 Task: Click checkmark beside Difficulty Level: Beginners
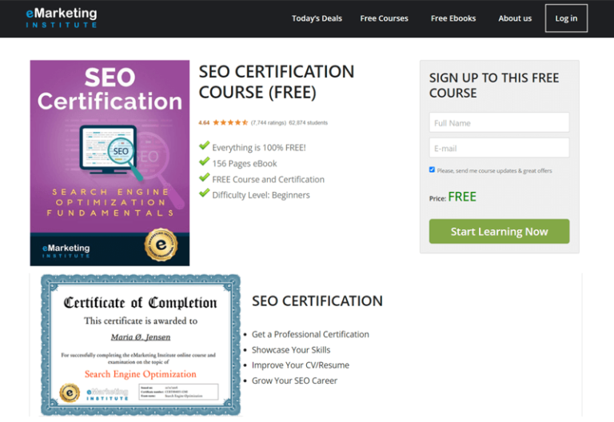tap(204, 193)
